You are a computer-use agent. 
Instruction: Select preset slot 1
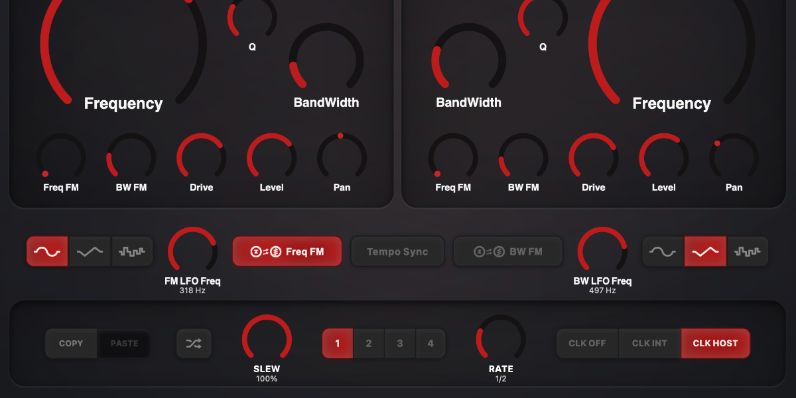338,344
